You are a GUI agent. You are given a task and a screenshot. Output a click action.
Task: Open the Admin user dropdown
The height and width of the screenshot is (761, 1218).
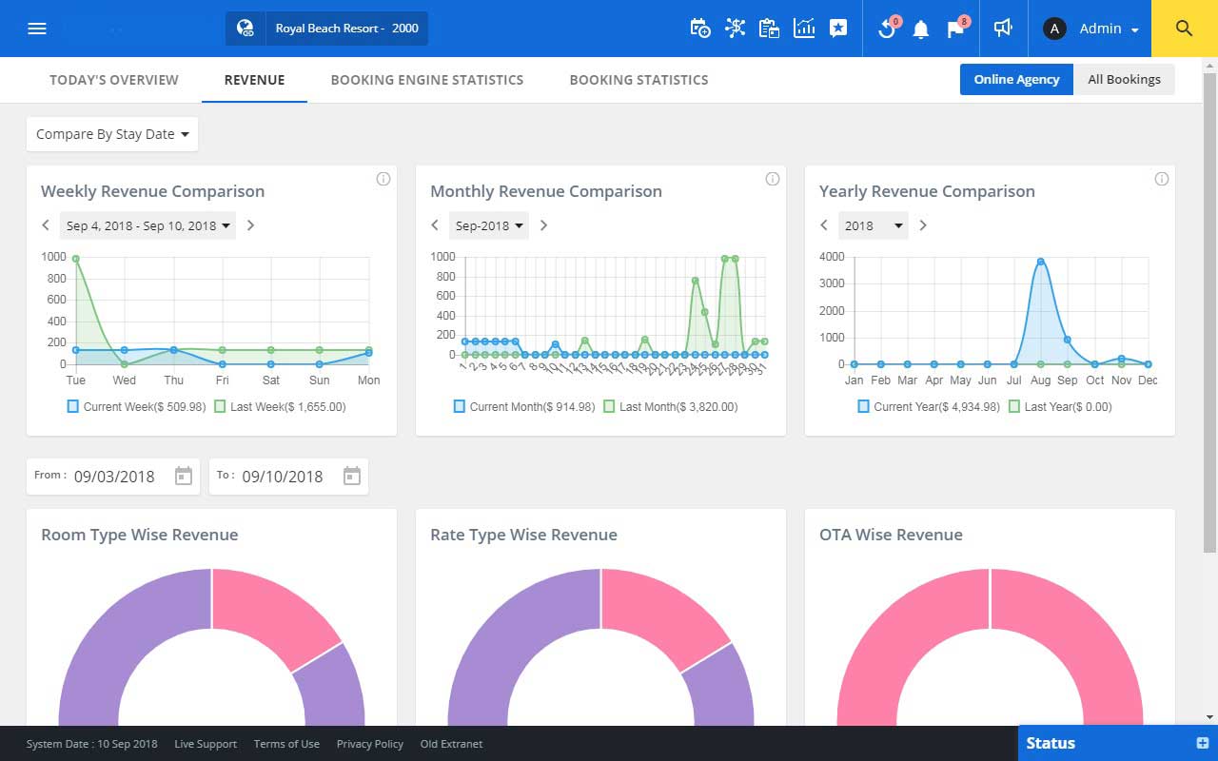tap(1109, 29)
